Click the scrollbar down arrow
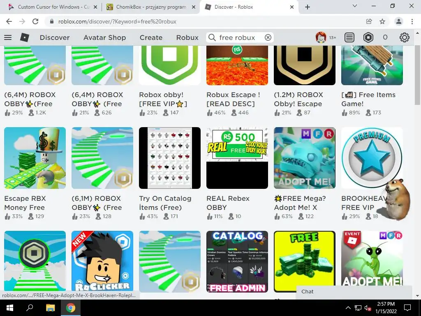This screenshot has height=316, width=421. point(417,296)
